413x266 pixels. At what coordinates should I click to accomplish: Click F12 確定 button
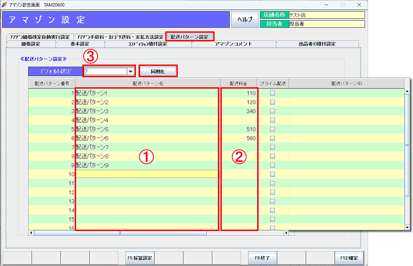(349, 258)
